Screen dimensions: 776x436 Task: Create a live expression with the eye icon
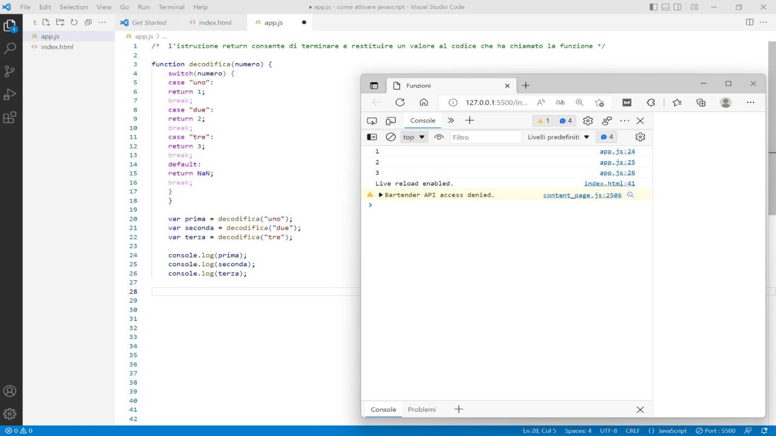pos(439,137)
